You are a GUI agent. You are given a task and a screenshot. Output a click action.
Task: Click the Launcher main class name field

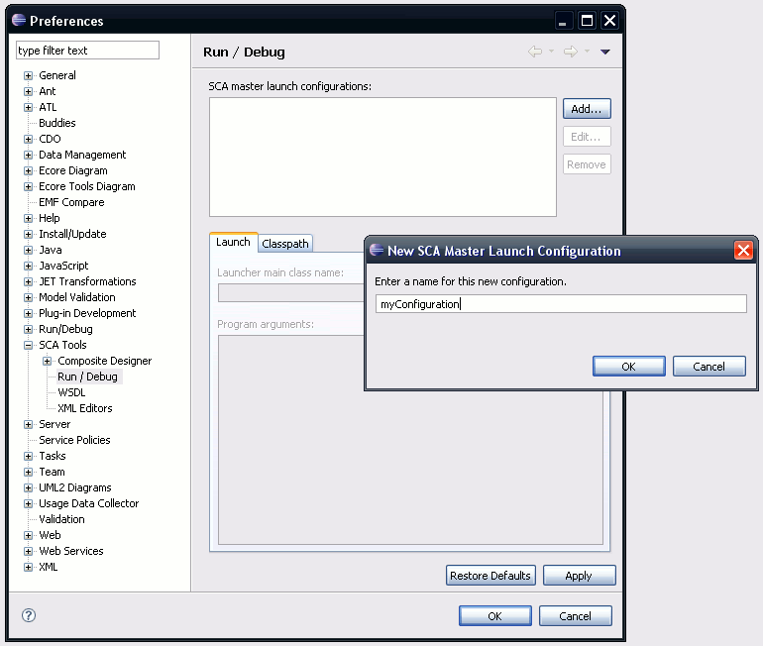click(x=290, y=293)
